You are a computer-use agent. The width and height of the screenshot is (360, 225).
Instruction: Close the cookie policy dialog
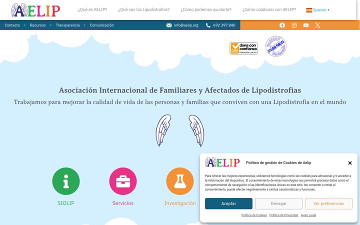(350, 163)
